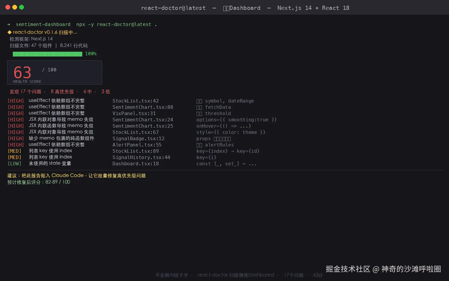Screen dimensions: 449x281
Task: Click the green prompt arrow
Action: click(x=9, y=25)
